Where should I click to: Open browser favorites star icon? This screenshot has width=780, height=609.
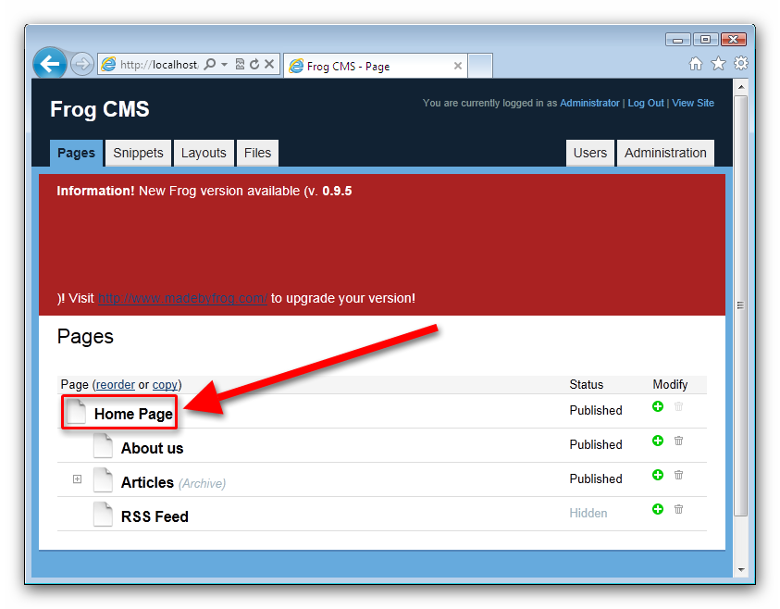coord(718,64)
